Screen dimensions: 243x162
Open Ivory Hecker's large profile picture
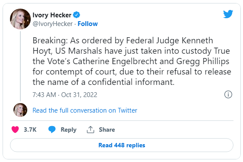20,19
